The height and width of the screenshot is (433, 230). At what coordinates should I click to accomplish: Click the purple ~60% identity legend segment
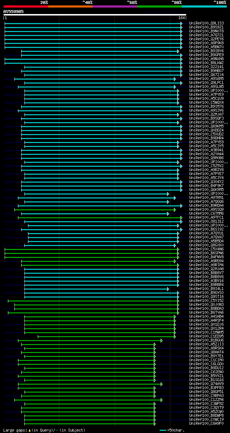click(x=115, y=6)
